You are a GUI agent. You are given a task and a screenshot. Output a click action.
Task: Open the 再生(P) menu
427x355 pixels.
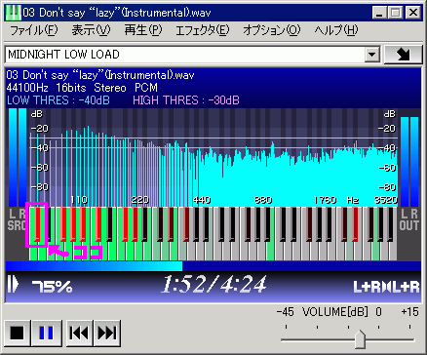(143, 30)
